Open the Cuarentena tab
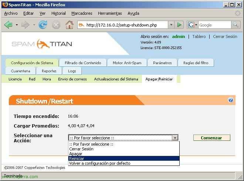 click(x=20, y=71)
